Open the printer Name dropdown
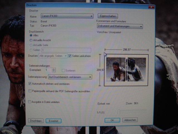Image resolution: width=178 pixels, height=134 pixels. [67, 16]
